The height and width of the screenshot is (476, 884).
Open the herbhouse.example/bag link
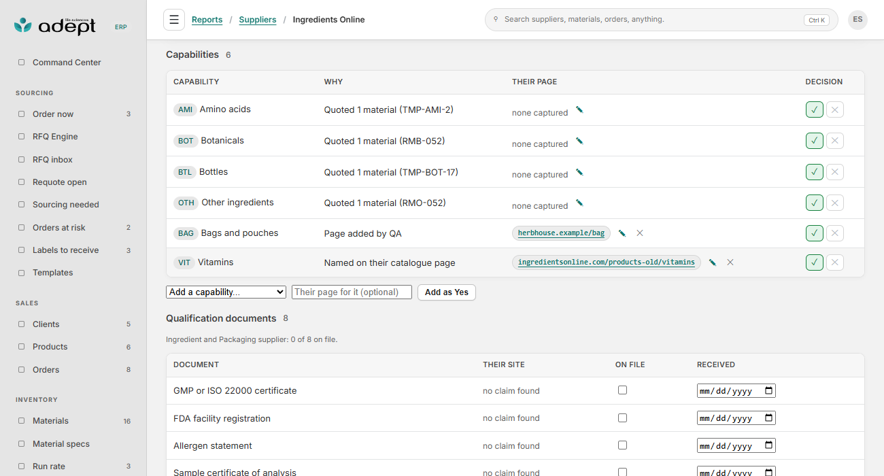click(x=561, y=233)
